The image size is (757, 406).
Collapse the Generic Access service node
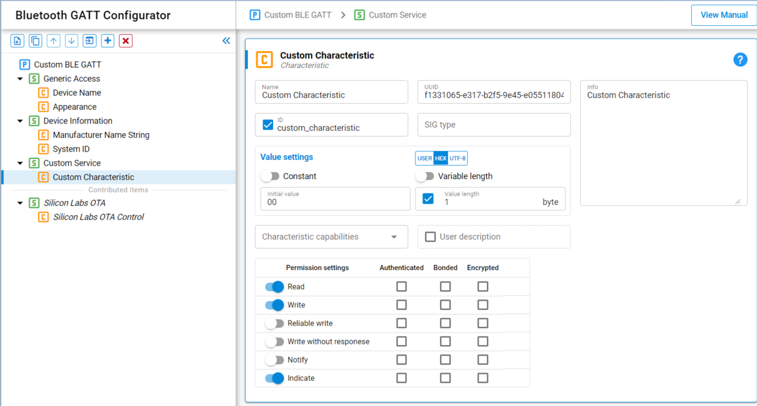pos(21,79)
